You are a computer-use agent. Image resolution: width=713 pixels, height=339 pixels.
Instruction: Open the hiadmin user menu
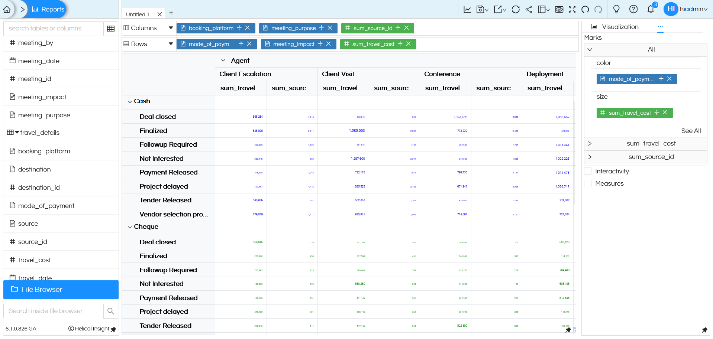tap(690, 9)
